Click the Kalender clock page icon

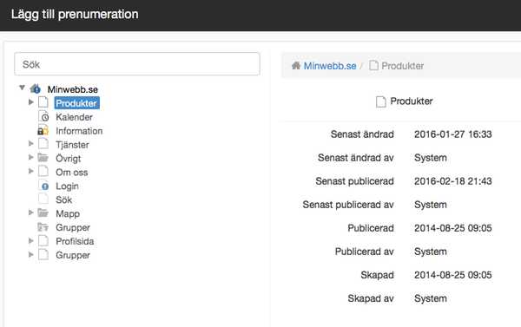point(43,116)
